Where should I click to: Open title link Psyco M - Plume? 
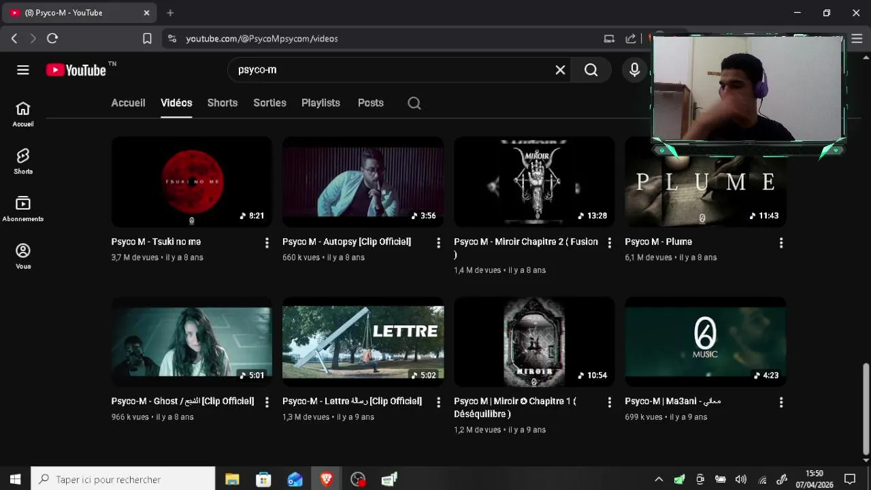[x=658, y=242]
